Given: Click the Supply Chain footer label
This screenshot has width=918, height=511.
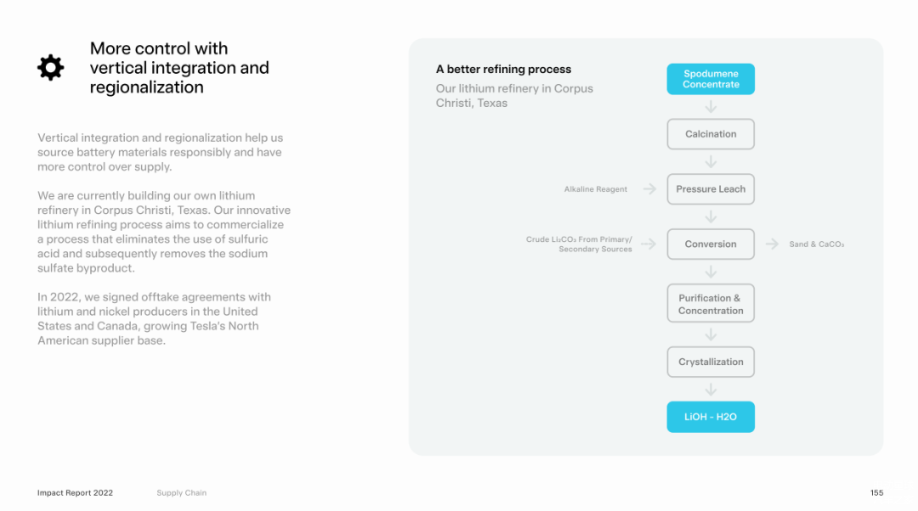Looking at the screenshot, I should click(181, 493).
